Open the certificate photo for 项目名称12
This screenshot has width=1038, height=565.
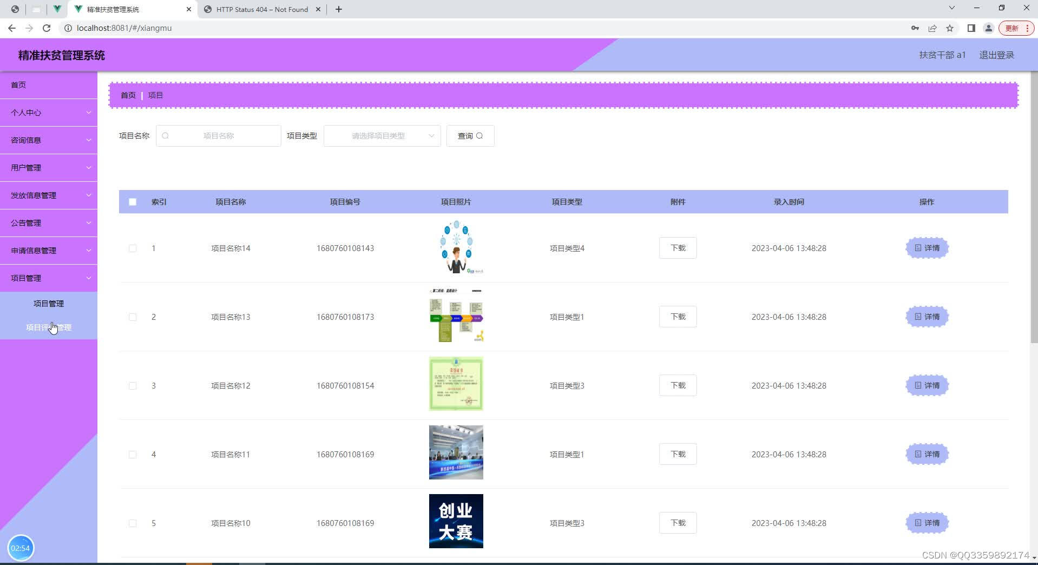(x=456, y=384)
